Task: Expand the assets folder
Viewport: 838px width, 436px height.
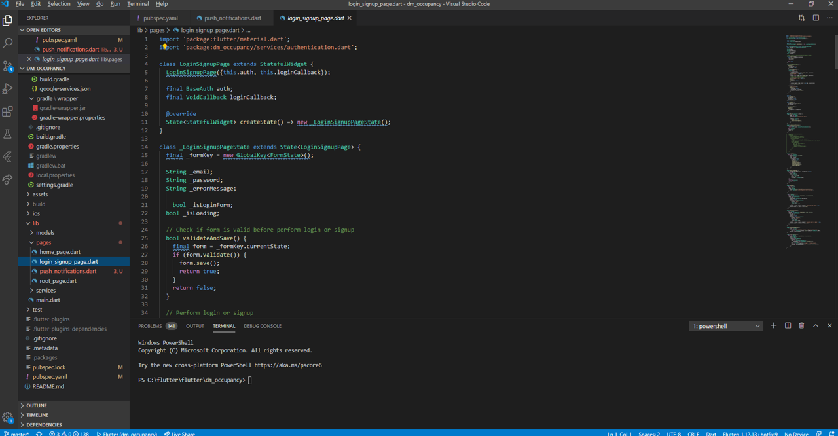Action: 40,194
